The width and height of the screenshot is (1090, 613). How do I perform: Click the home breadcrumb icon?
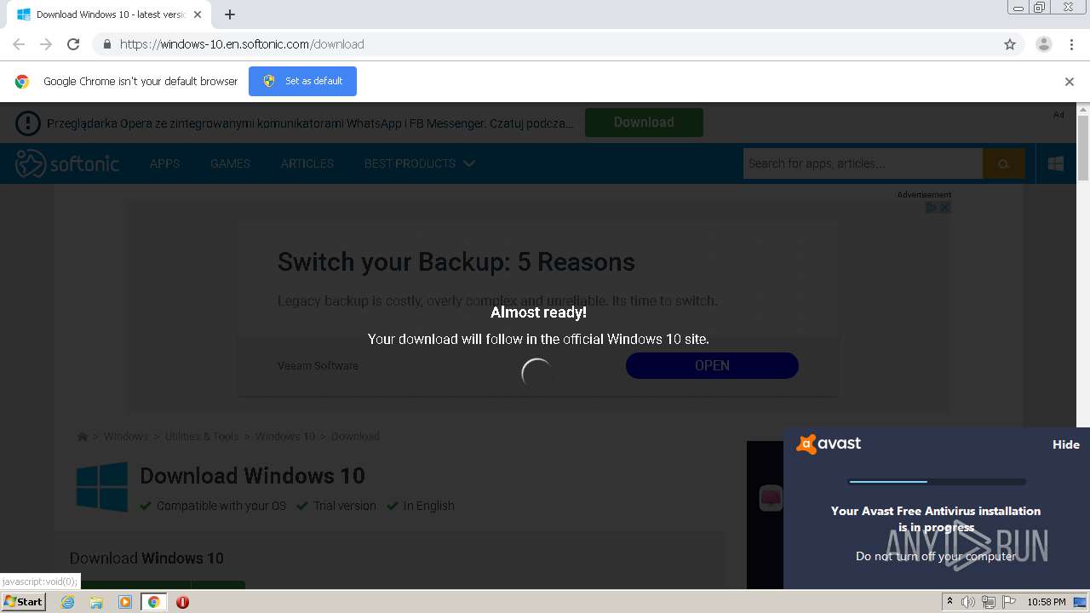click(x=83, y=437)
